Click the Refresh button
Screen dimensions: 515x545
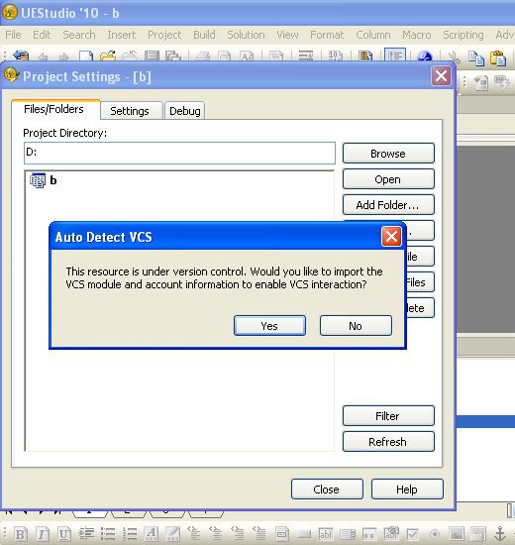388,442
